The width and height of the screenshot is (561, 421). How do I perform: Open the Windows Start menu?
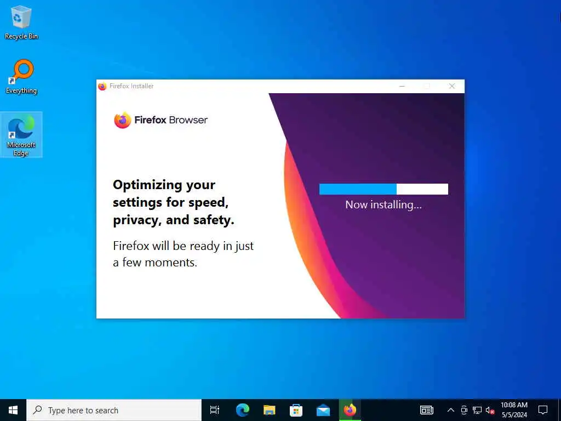13,410
